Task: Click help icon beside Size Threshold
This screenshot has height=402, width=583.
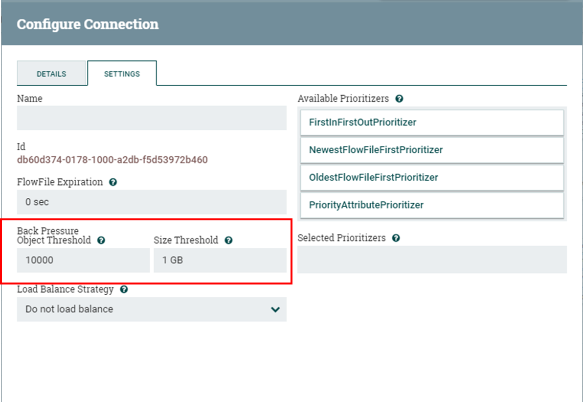Action: pyautogui.click(x=228, y=240)
